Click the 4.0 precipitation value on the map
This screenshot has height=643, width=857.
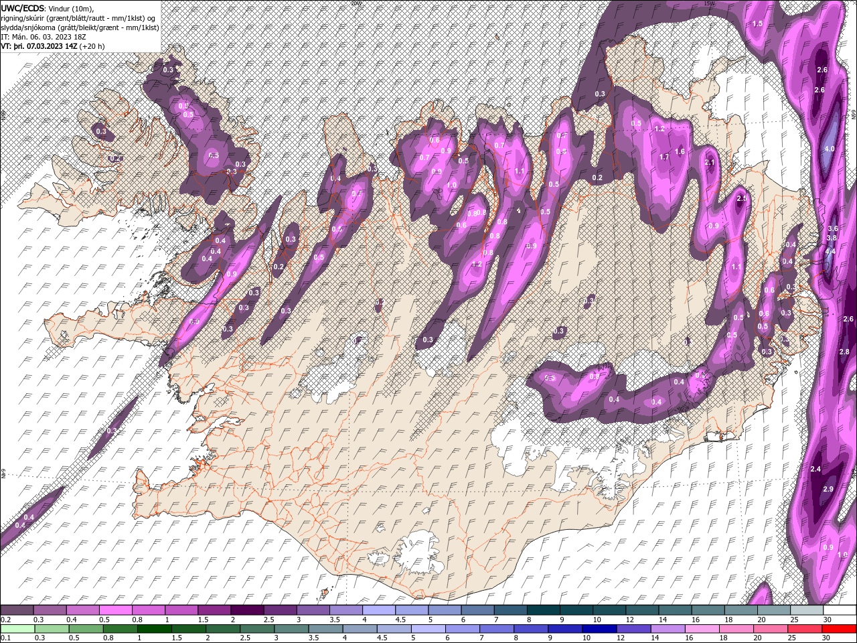point(829,149)
